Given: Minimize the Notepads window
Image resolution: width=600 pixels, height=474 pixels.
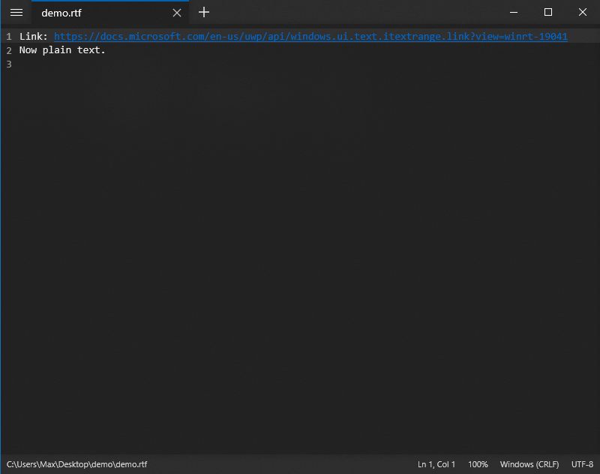Looking at the screenshot, I should pyautogui.click(x=514, y=12).
